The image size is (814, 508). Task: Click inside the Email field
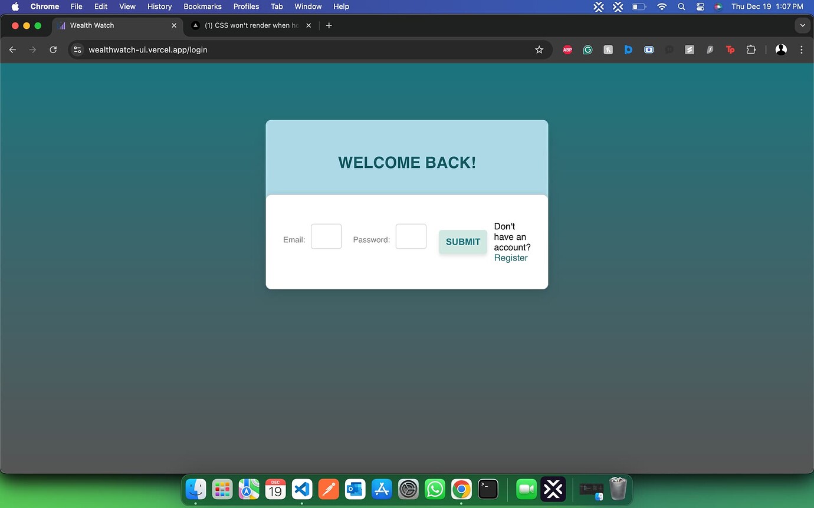tap(326, 236)
